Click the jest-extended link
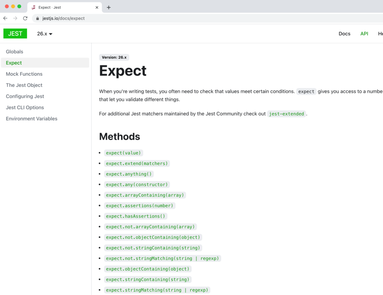 tap(286, 114)
